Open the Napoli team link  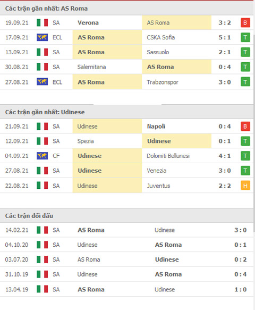[x=156, y=127]
